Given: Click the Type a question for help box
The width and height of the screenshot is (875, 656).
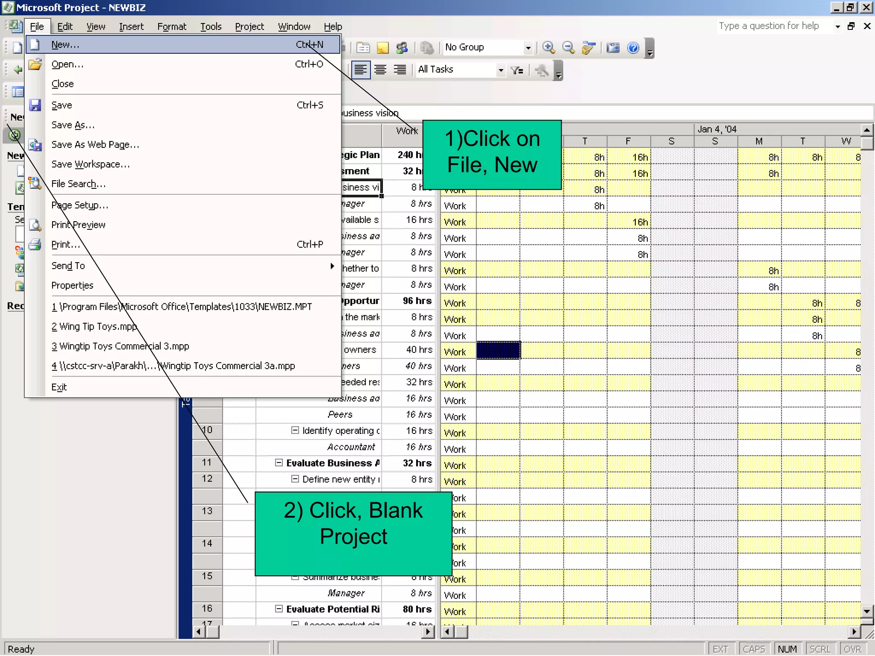Looking at the screenshot, I should click(774, 26).
